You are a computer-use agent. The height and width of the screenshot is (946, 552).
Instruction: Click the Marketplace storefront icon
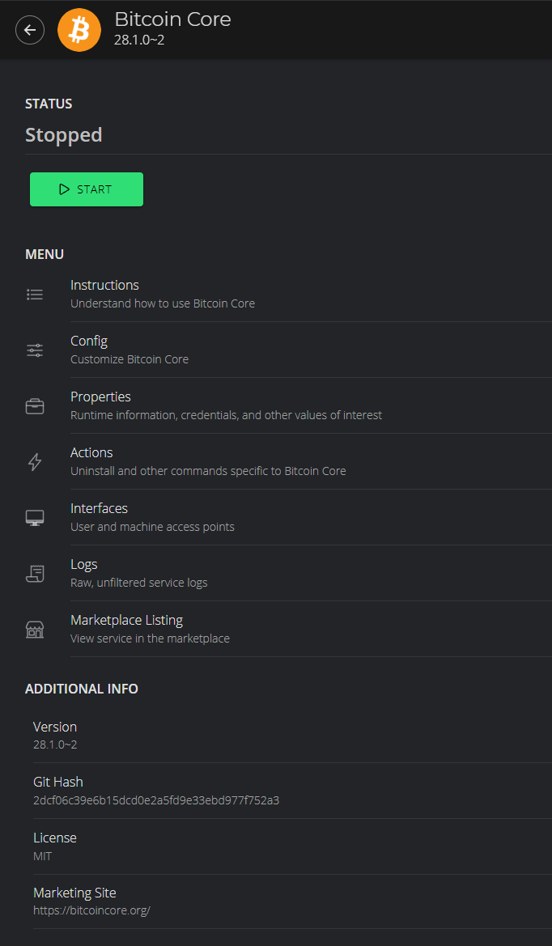click(35, 630)
